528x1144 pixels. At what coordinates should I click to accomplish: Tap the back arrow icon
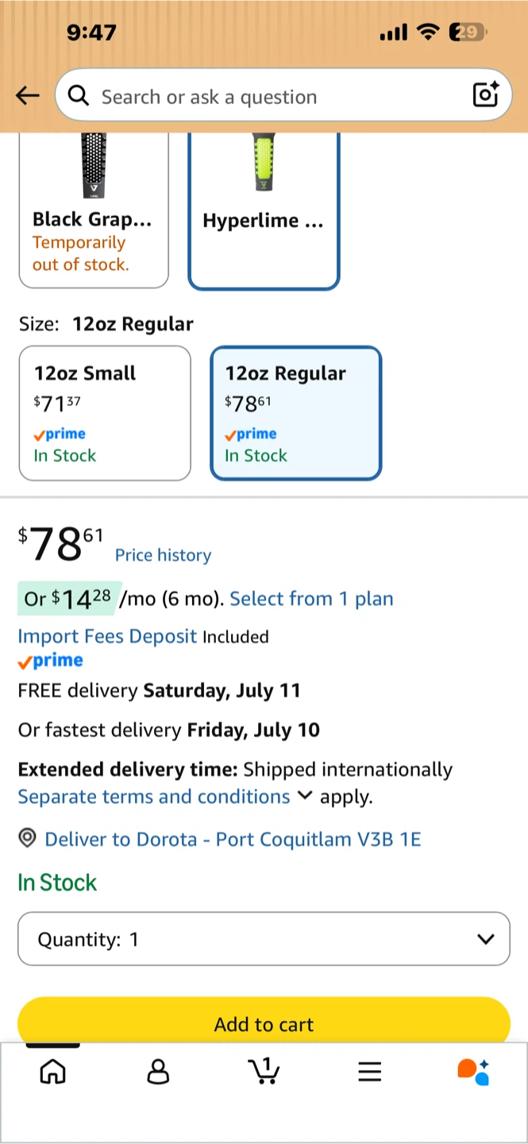pos(28,96)
